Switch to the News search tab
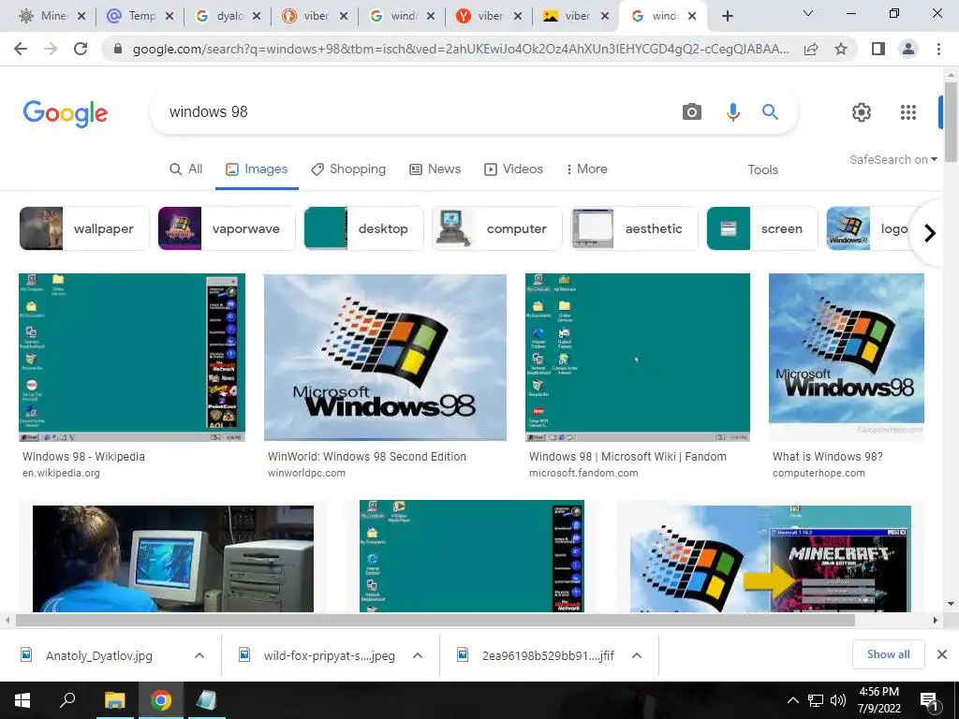Image resolution: width=959 pixels, height=719 pixels. [x=435, y=169]
